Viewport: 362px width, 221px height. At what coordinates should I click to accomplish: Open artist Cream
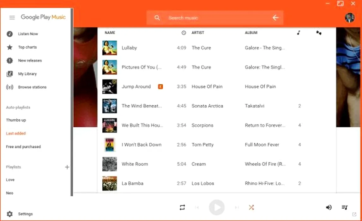(199, 164)
